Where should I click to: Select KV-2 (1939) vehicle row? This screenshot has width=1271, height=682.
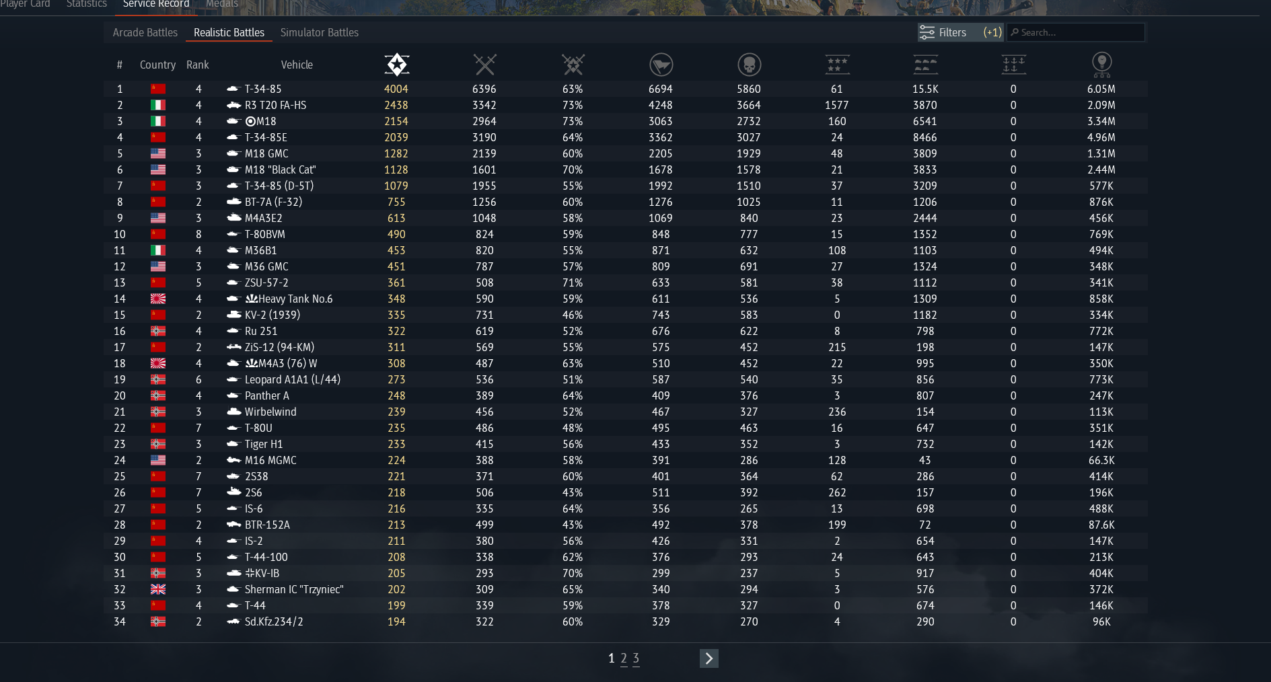626,315
